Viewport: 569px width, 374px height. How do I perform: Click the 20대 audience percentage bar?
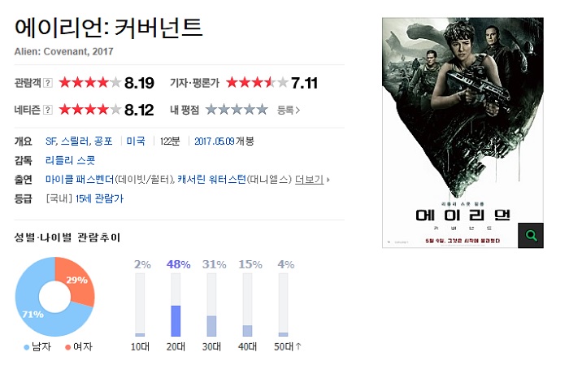[x=176, y=305]
